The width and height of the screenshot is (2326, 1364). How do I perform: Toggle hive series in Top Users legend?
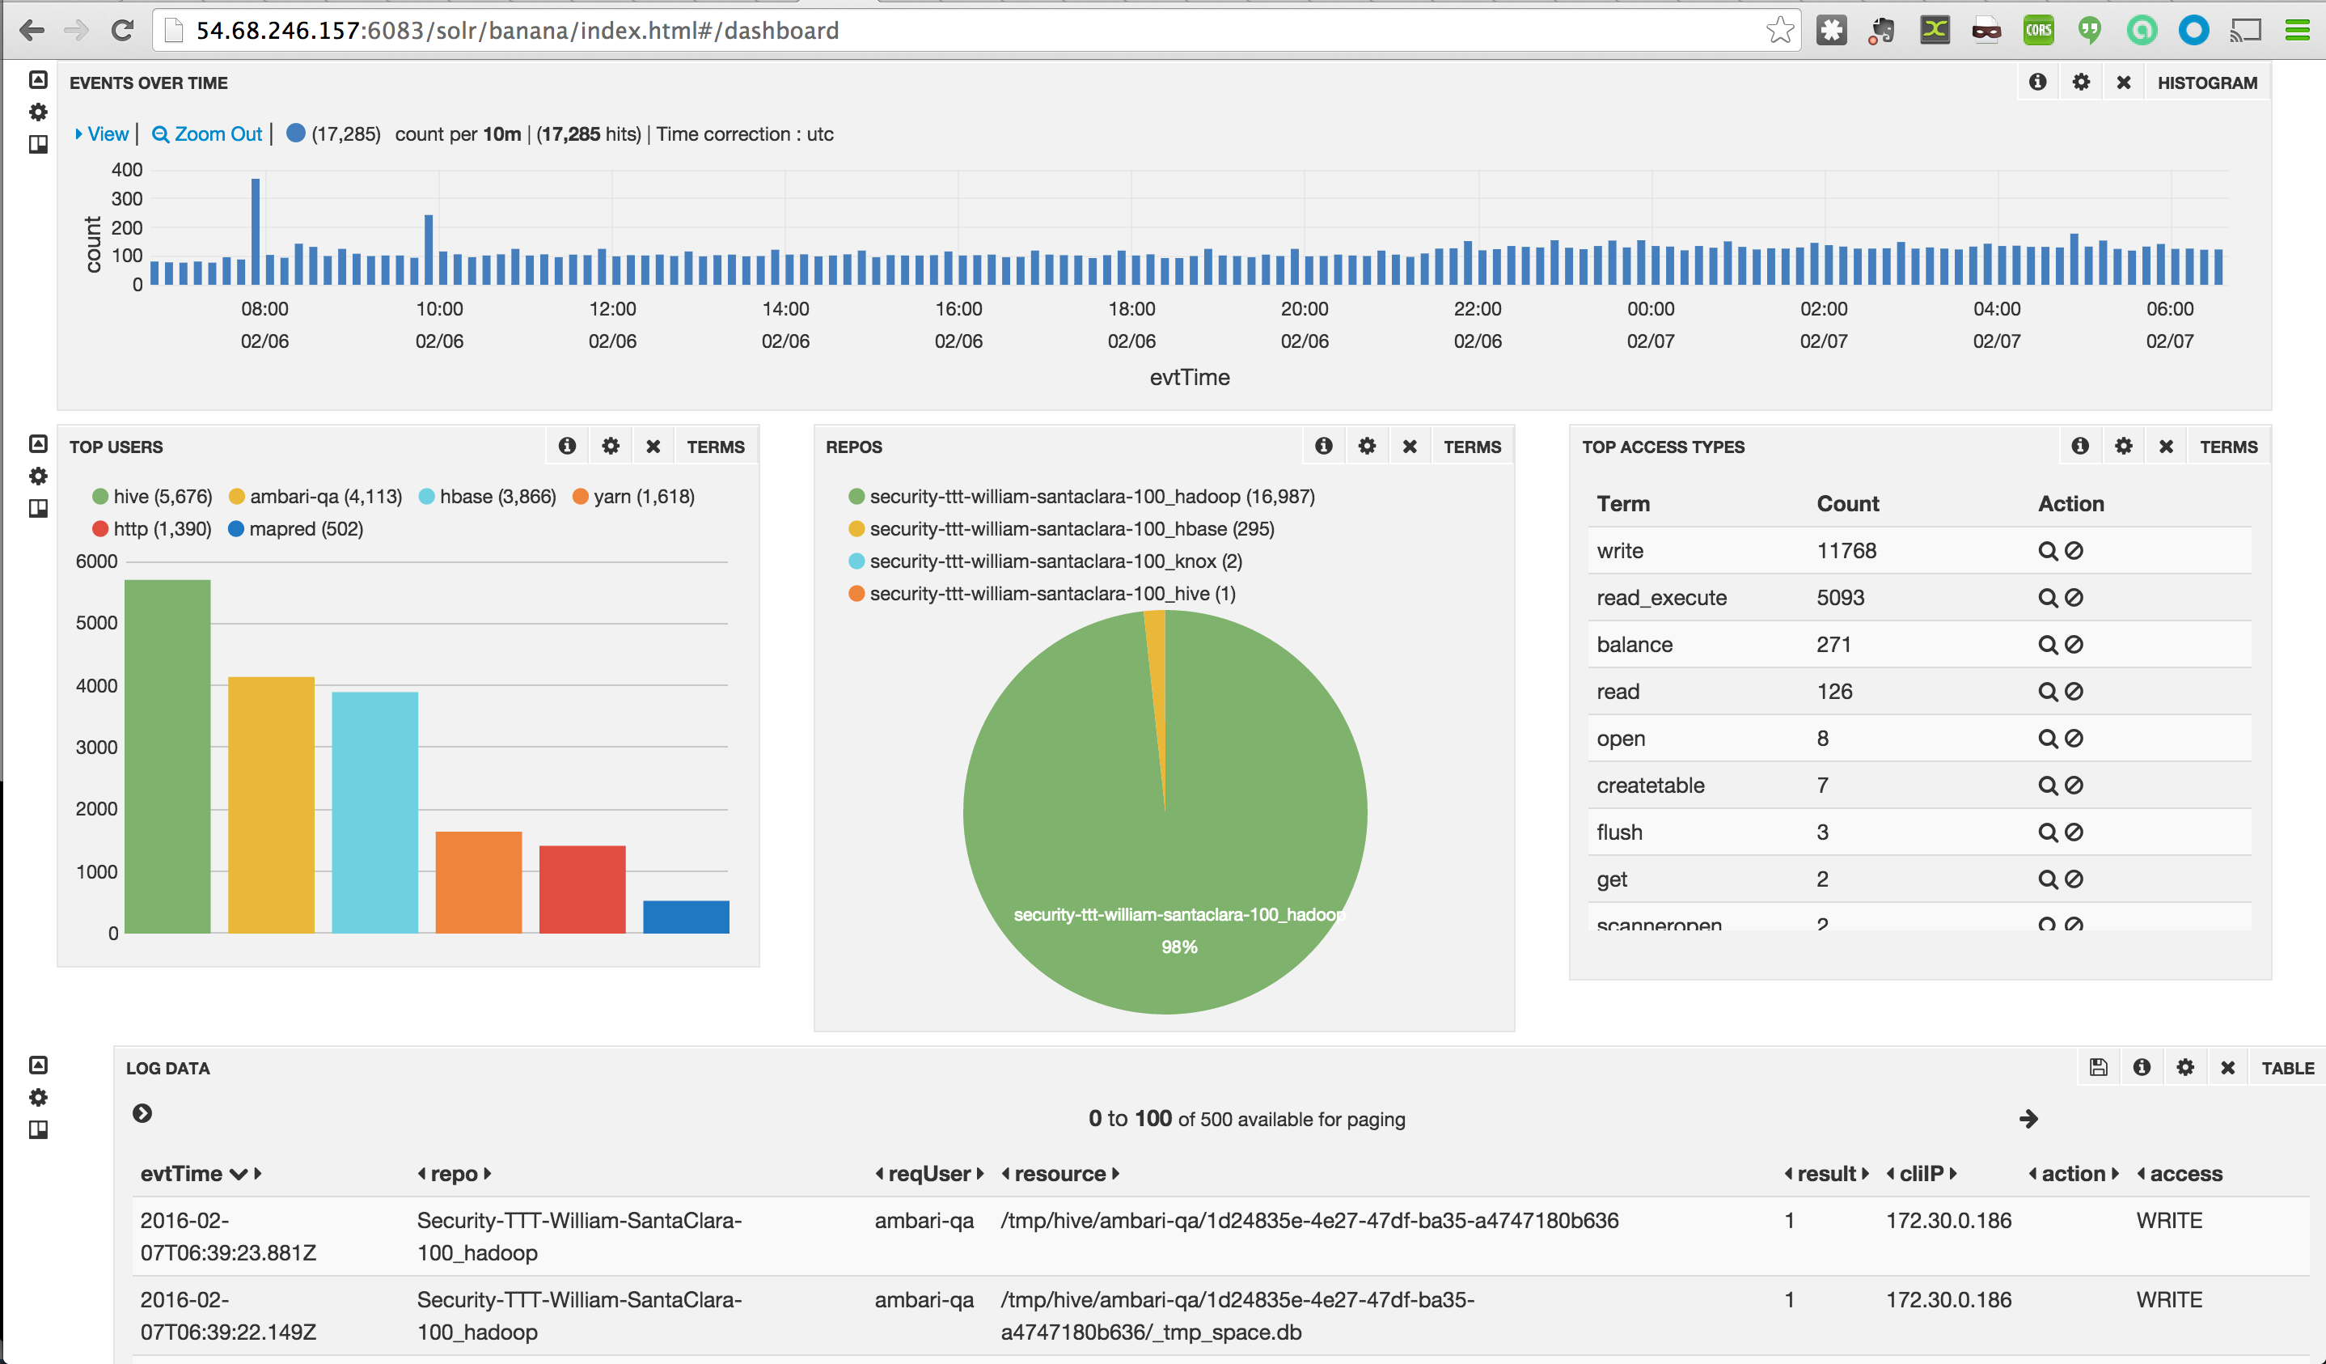point(100,497)
